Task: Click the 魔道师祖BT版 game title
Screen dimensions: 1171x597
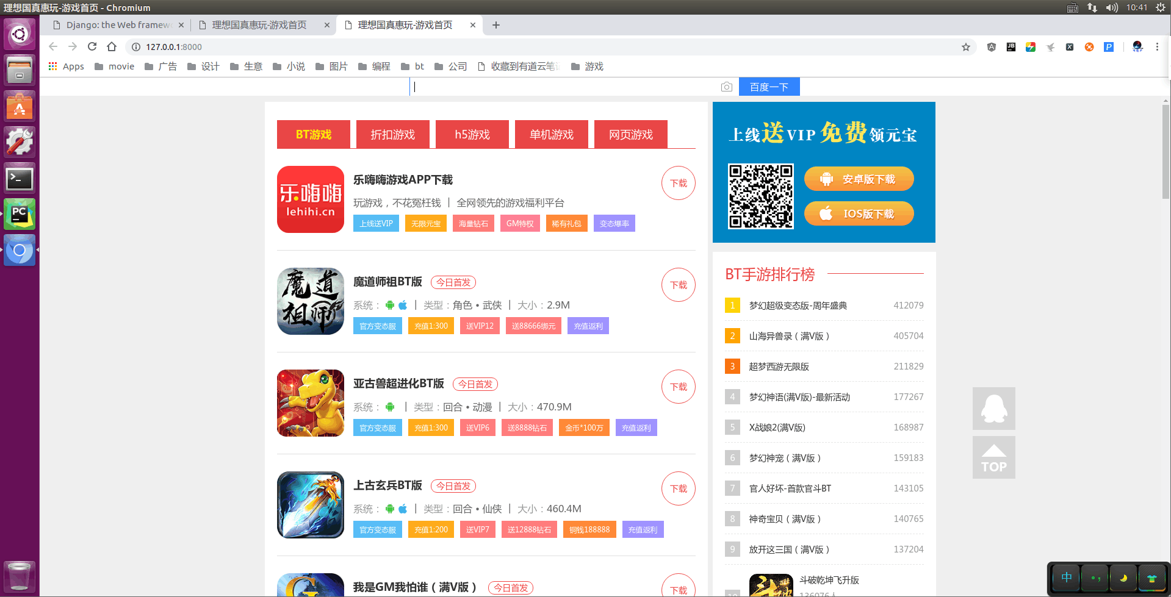Action: pyautogui.click(x=387, y=282)
